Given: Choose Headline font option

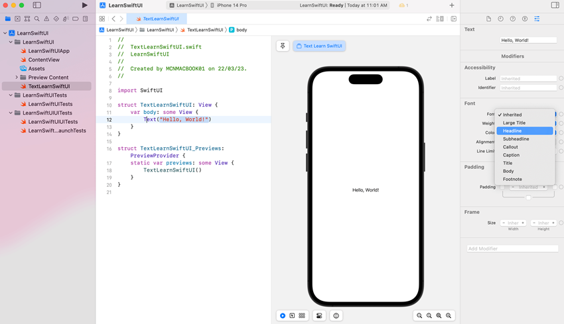Looking at the screenshot, I should tap(525, 131).
